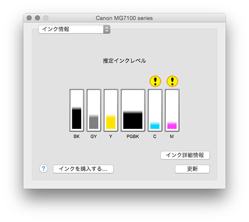Click the 推定インクレベル heading text
The image size is (249, 222).
(124, 61)
